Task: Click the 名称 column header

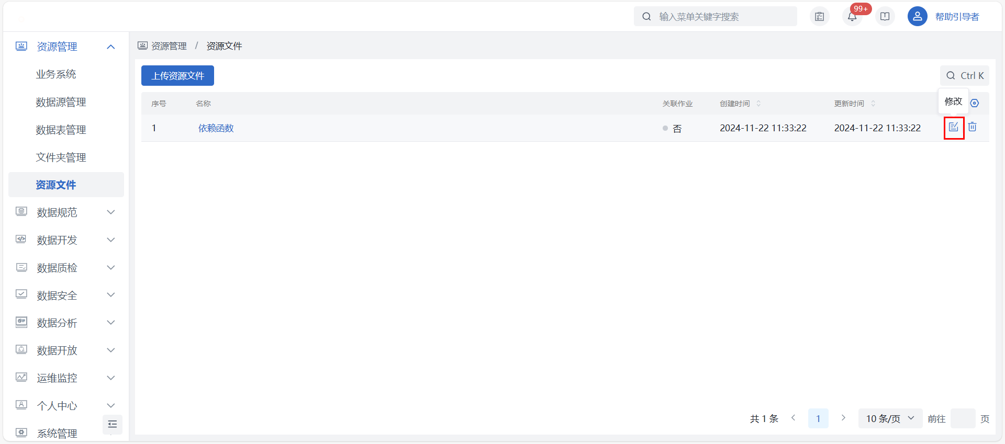Action: coord(203,104)
